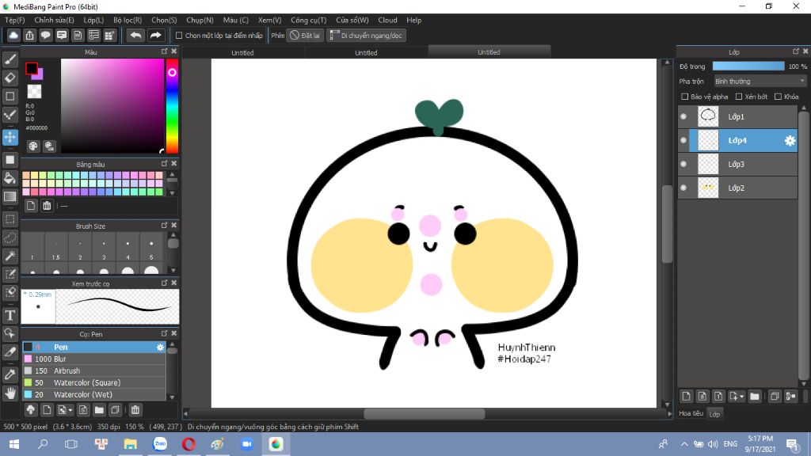This screenshot has width=811, height=456.
Task: Toggle the Khóa lock checkbox
Action: click(778, 97)
